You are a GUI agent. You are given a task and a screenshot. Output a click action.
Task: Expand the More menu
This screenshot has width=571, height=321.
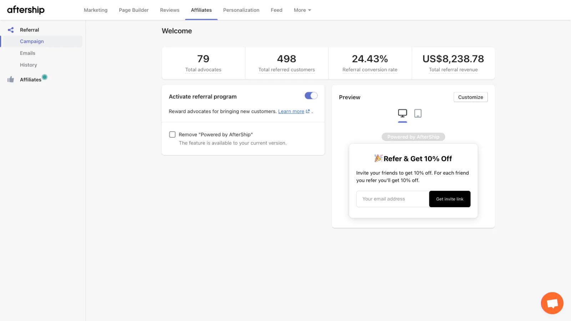302,10
